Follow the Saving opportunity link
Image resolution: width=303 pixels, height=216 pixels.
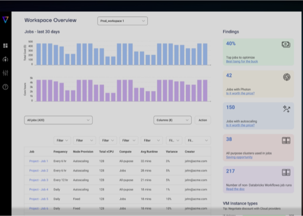[240, 157]
